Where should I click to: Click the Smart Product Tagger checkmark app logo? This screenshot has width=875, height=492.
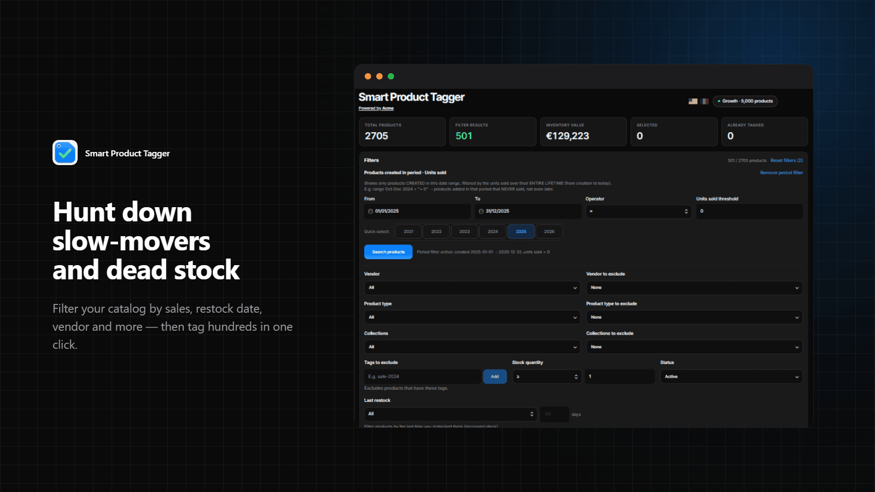point(65,153)
